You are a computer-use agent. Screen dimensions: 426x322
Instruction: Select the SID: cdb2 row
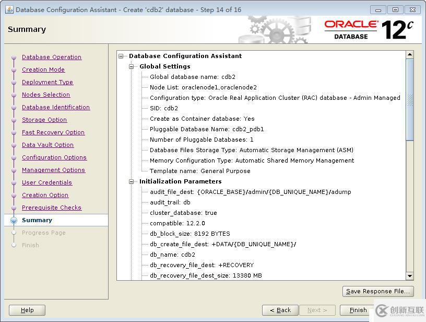164,108
